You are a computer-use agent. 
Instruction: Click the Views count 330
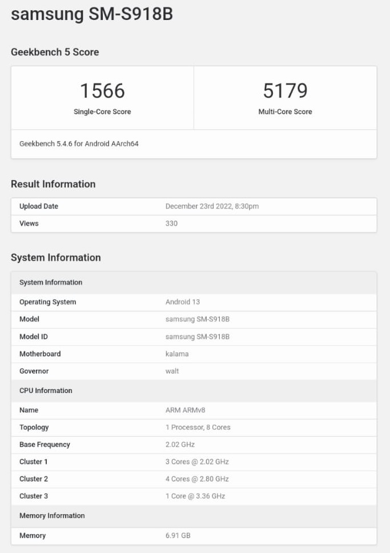click(171, 223)
